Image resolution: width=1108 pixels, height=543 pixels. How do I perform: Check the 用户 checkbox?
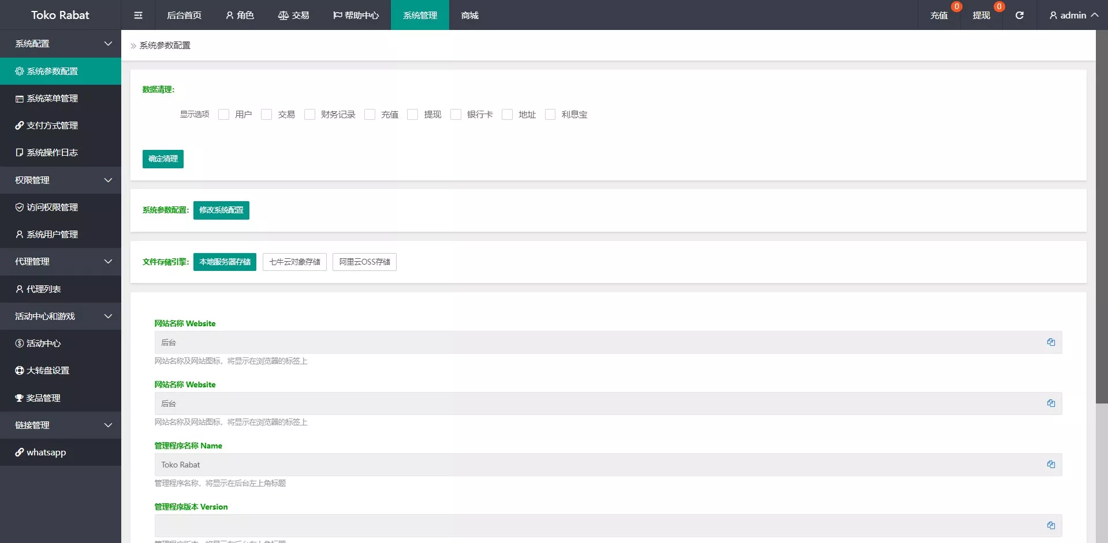pyautogui.click(x=224, y=115)
